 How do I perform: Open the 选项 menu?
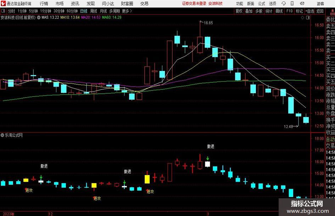(x=272, y=4)
